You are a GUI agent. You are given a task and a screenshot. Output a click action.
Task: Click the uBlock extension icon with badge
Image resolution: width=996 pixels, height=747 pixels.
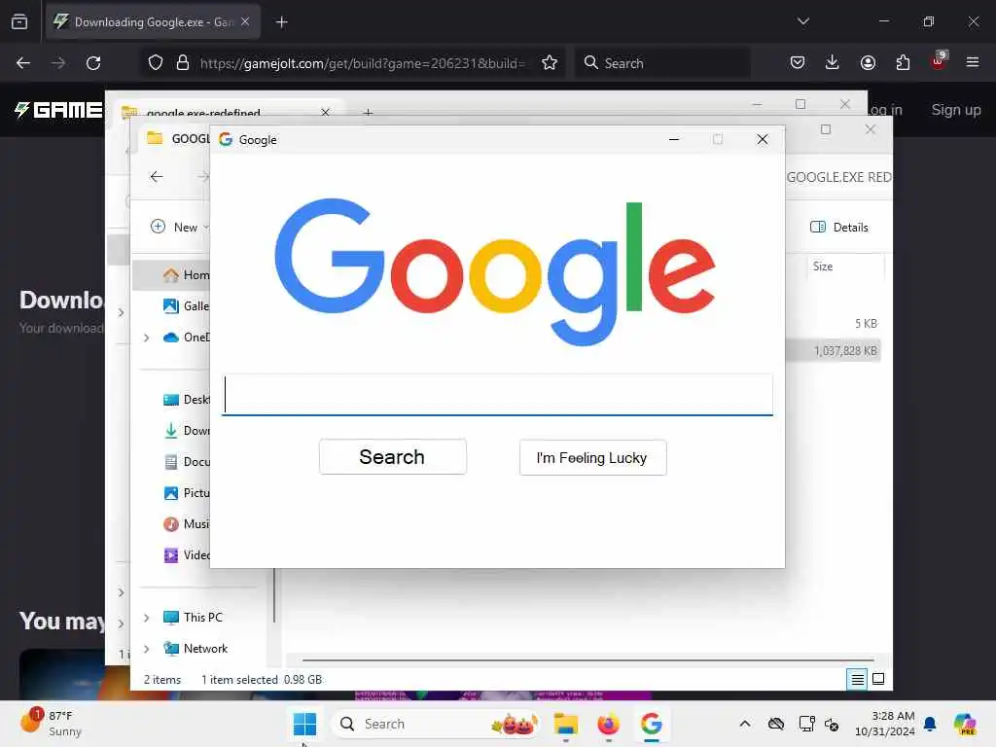(939, 61)
